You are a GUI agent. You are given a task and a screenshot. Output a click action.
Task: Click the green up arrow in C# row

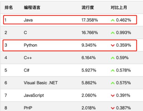click(113, 70)
